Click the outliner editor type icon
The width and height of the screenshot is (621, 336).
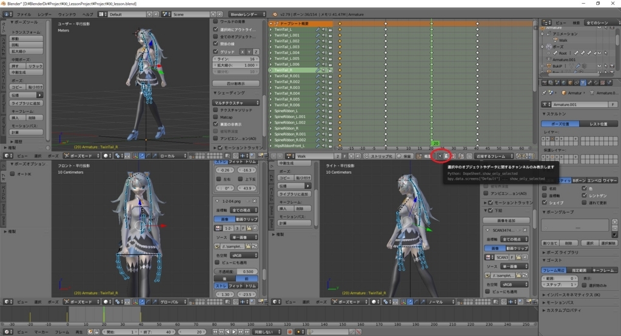545,22
